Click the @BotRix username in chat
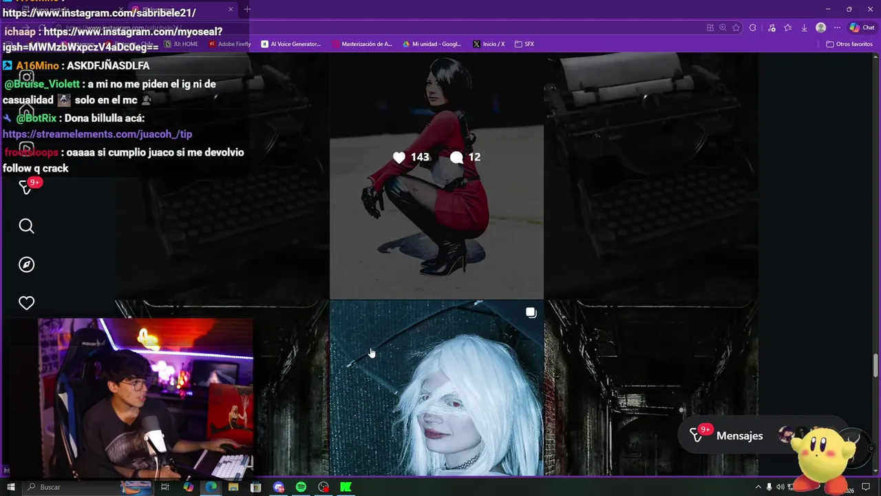This screenshot has width=881, height=496. [36, 118]
